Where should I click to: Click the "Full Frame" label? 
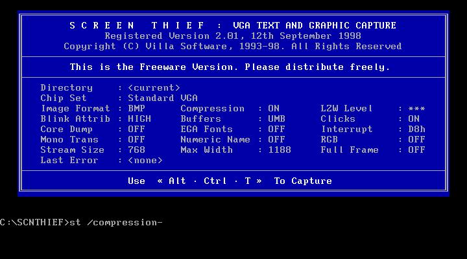pos(350,150)
